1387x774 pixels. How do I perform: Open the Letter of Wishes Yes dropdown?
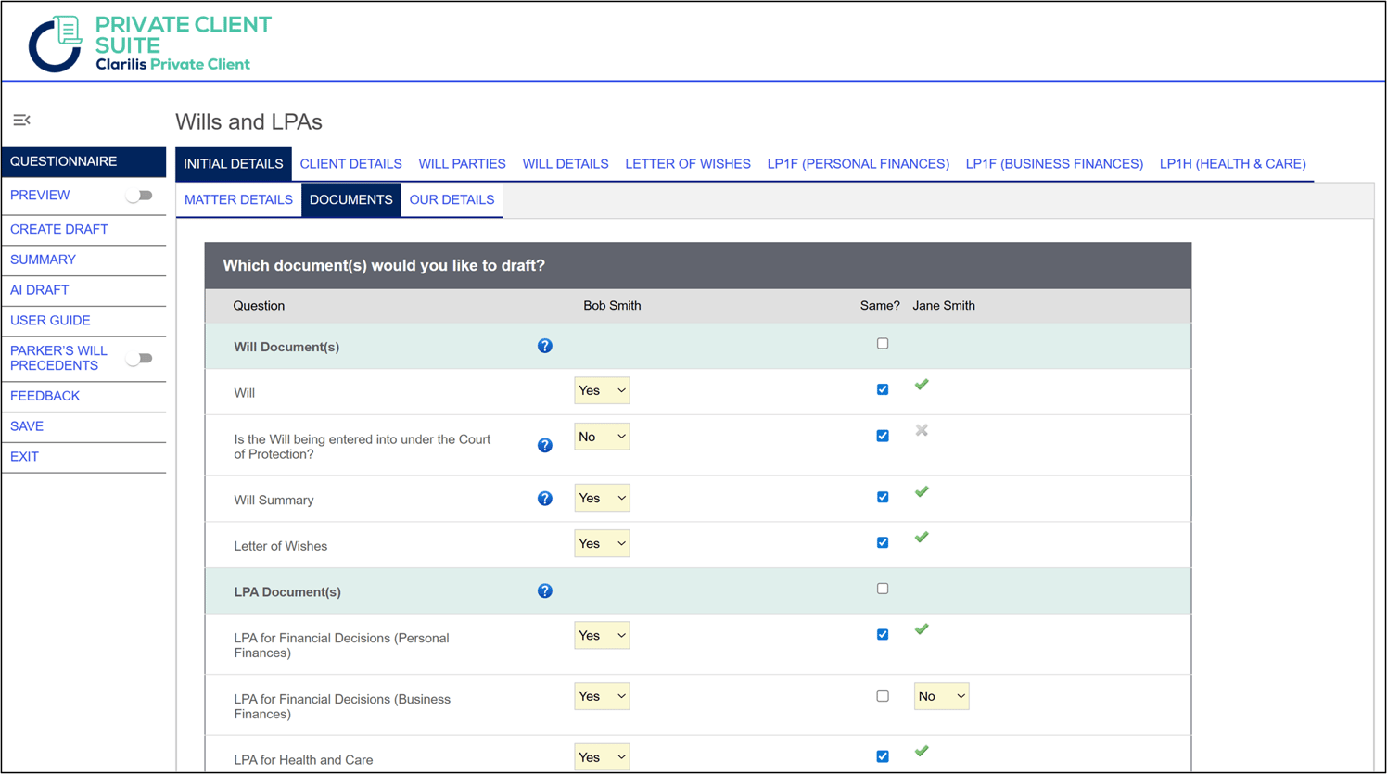[x=602, y=544]
